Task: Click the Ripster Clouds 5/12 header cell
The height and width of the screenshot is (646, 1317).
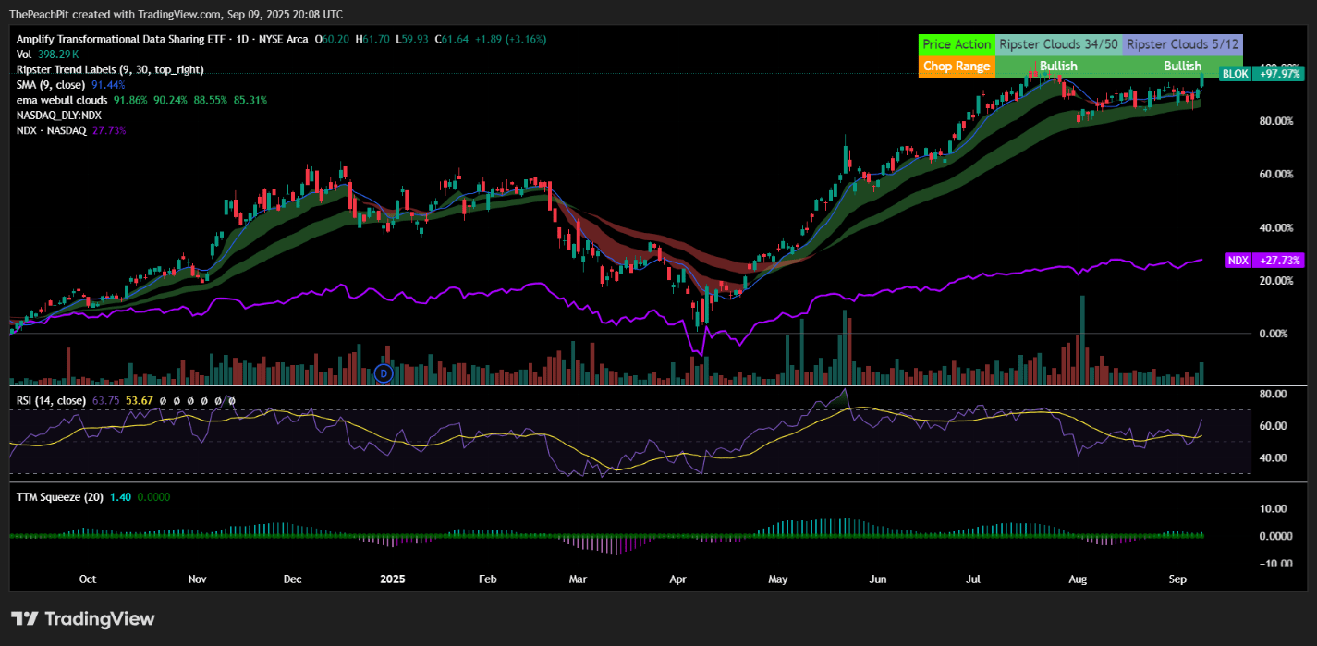Action: tap(1182, 44)
